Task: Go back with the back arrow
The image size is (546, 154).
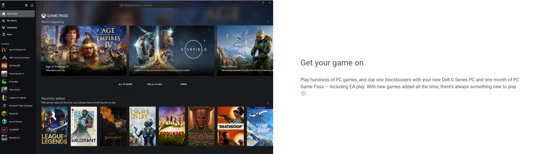Action: (x=41, y=5)
